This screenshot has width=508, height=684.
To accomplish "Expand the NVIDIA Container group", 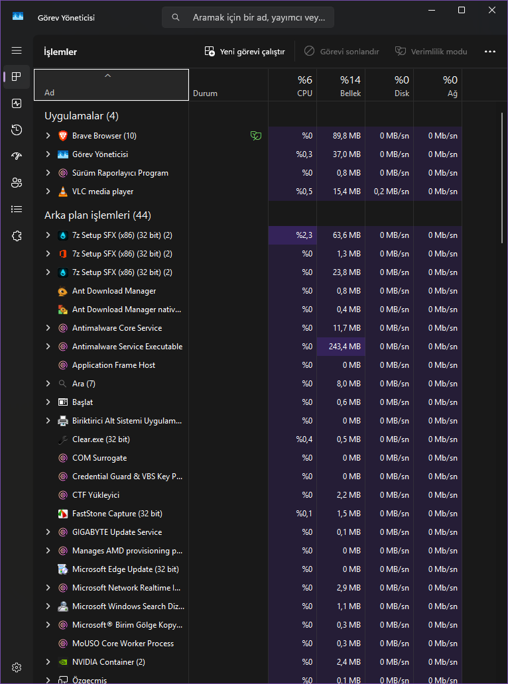I will (48, 662).
